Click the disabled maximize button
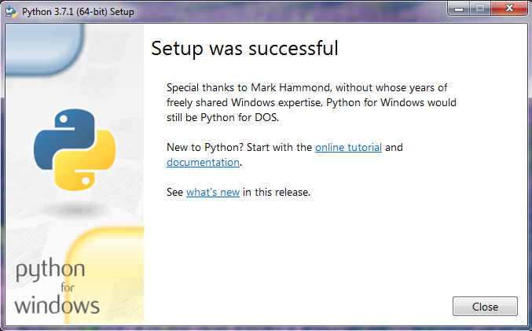Viewport: 532px width, 331px height. point(480,8)
